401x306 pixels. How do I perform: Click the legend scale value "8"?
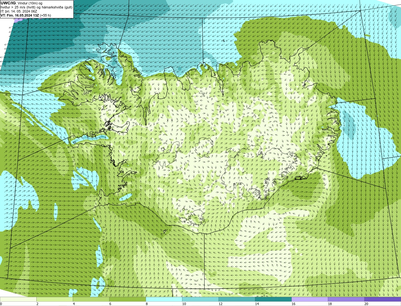click(x=147, y=304)
